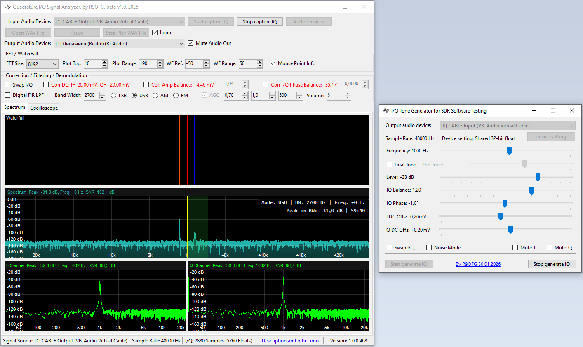Increase Plot Top value with up arrow
Screen dimensions: 583x347
(x=105, y=62)
